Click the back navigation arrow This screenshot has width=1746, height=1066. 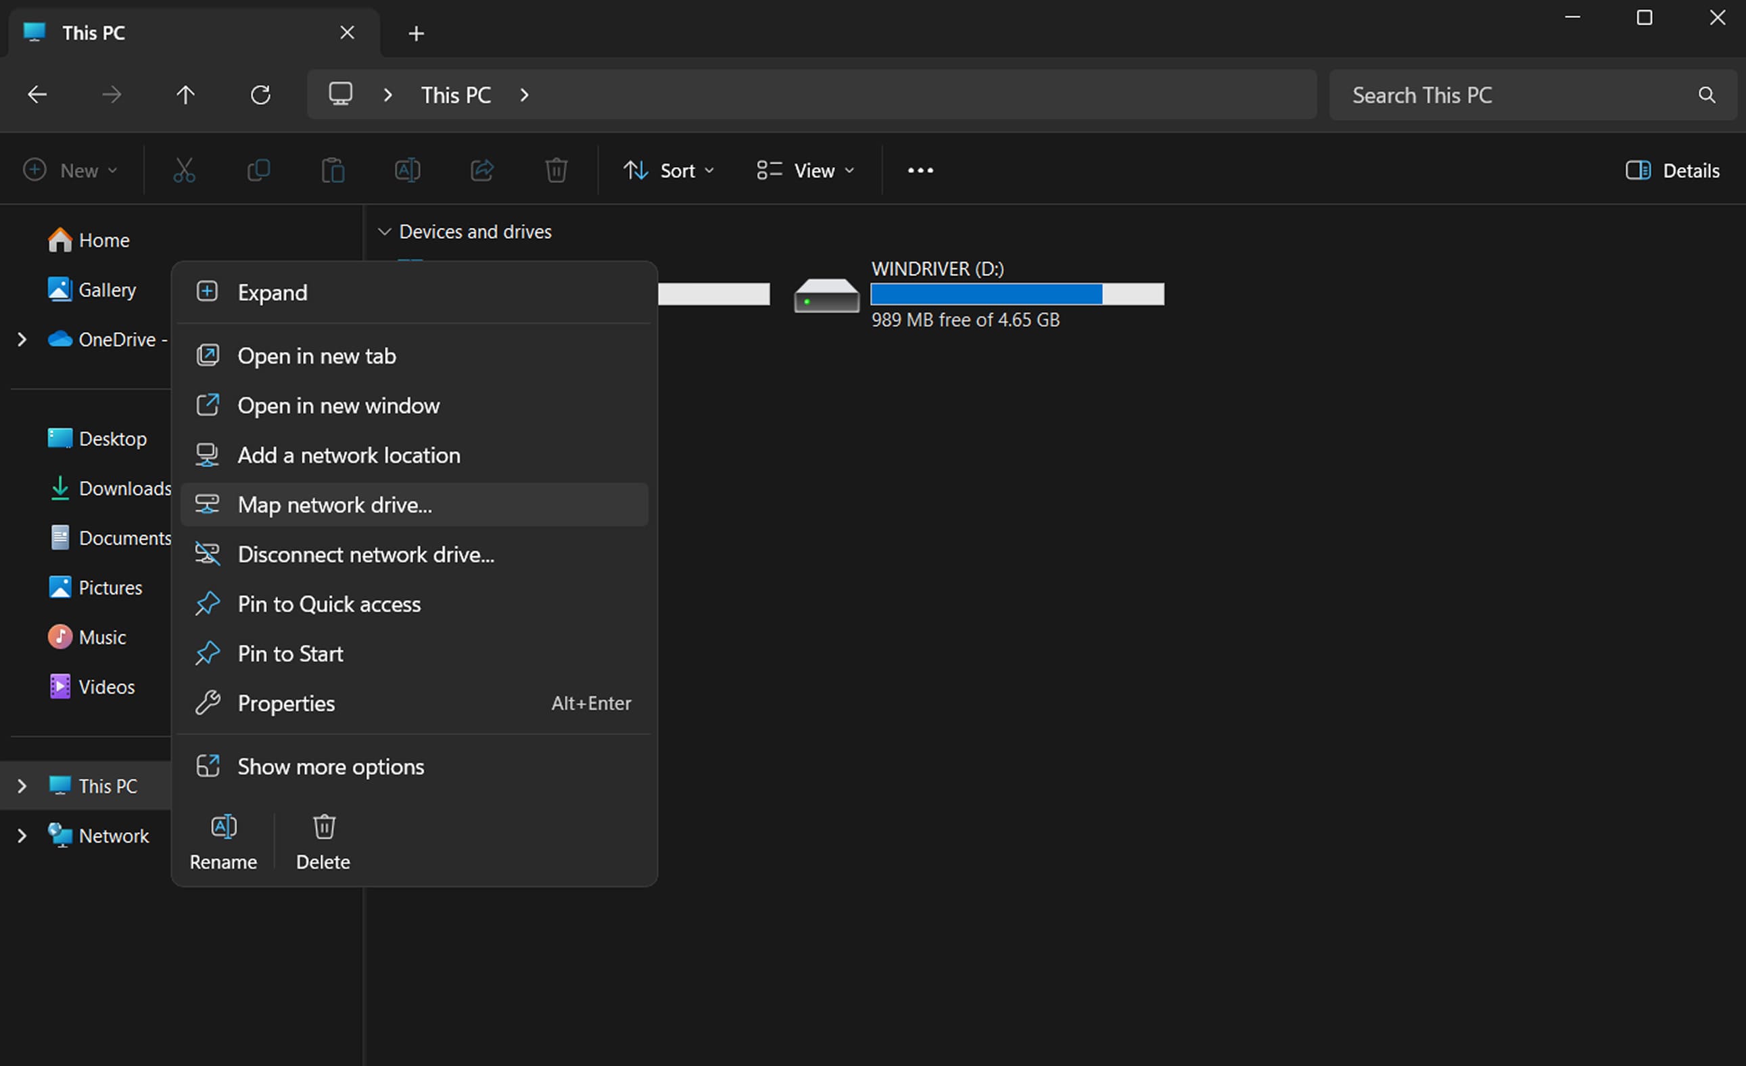point(37,95)
